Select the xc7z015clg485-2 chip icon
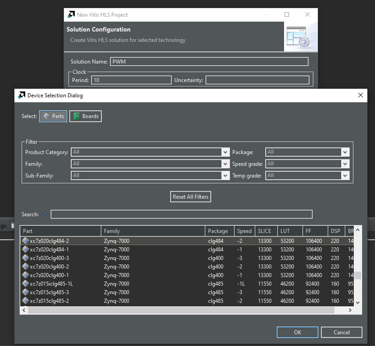This screenshot has width=375, height=346. click(x=25, y=301)
